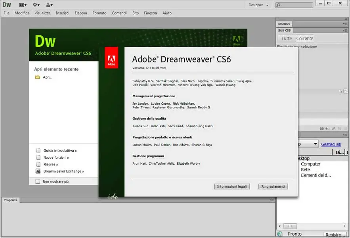Click the Ringraziamenti button

(273, 186)
